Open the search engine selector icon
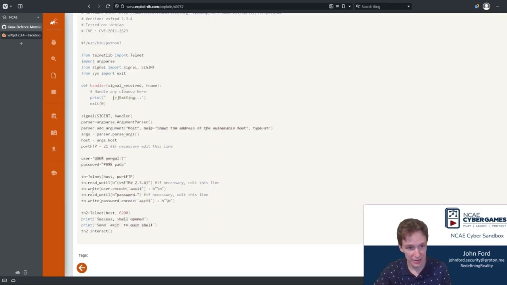Screen dimensions: 507x285 358,6
